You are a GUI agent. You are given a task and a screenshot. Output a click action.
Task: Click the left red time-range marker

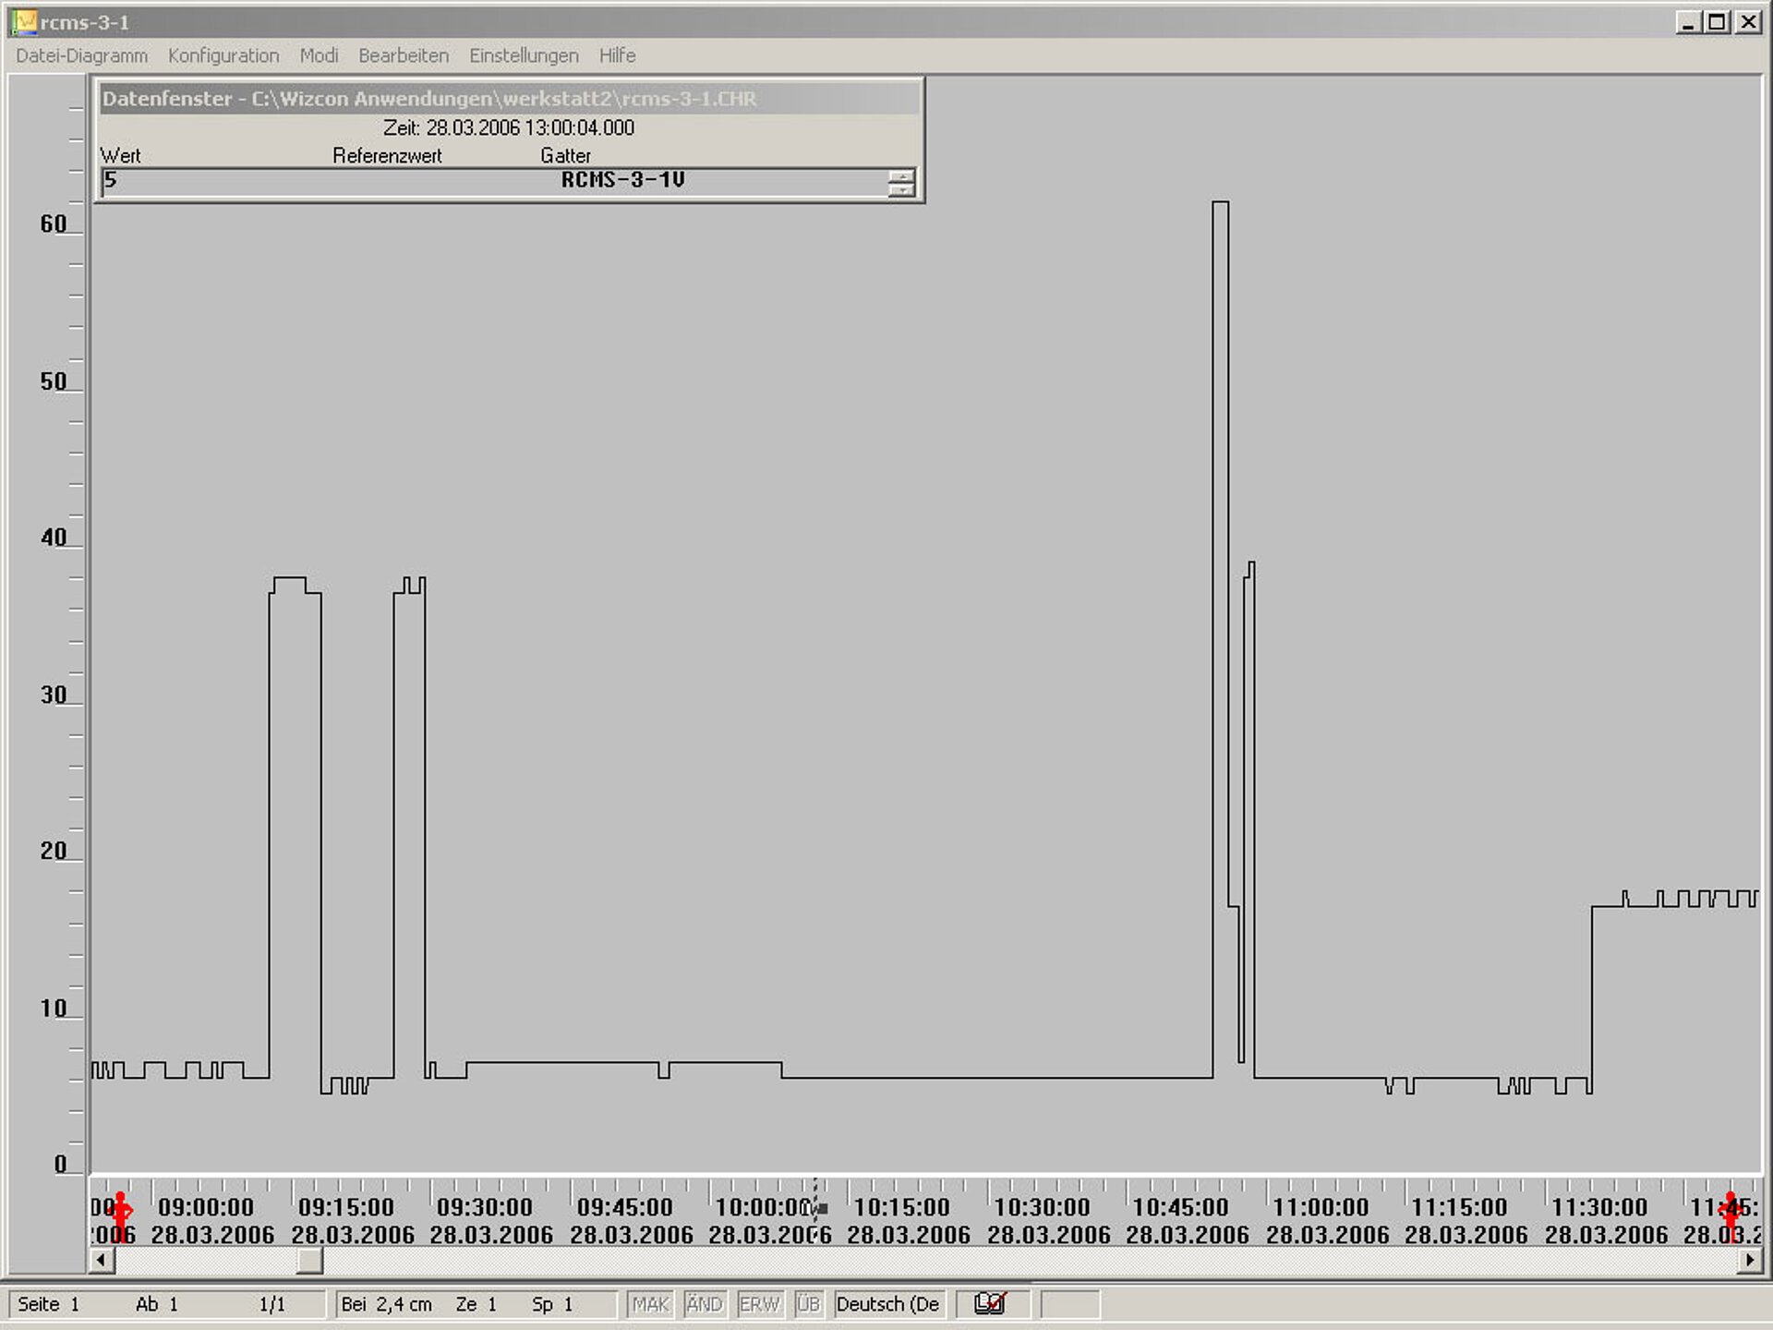pyautogui.click(x=120, y=1209)
